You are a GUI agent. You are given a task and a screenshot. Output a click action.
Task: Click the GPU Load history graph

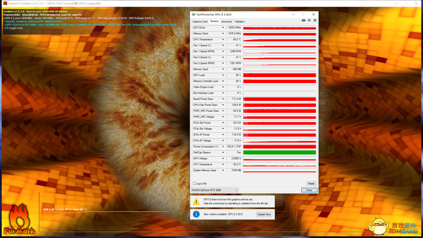(x=279, y=75)
